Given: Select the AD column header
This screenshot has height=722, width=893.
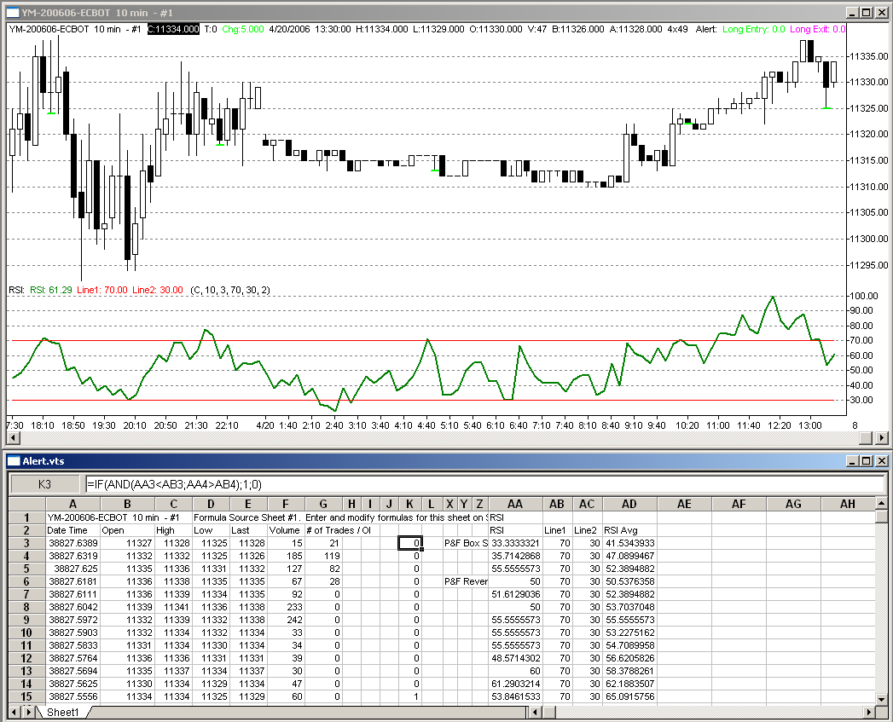Looking at the screenshot, I should pyautogui.click(x=629, y=505).
